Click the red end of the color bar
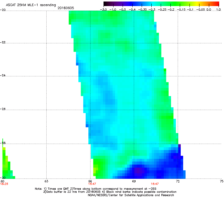This screenshot has width=224, height=197. coord(217,4)
